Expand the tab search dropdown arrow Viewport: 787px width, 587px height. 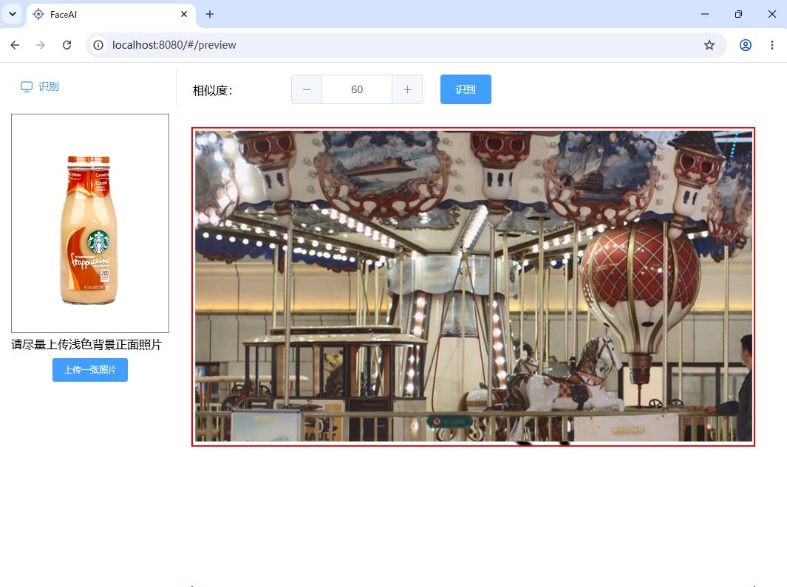[13, 14]
